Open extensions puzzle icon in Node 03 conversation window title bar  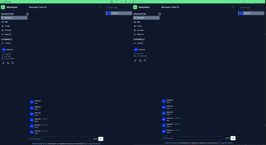(112, 2)
